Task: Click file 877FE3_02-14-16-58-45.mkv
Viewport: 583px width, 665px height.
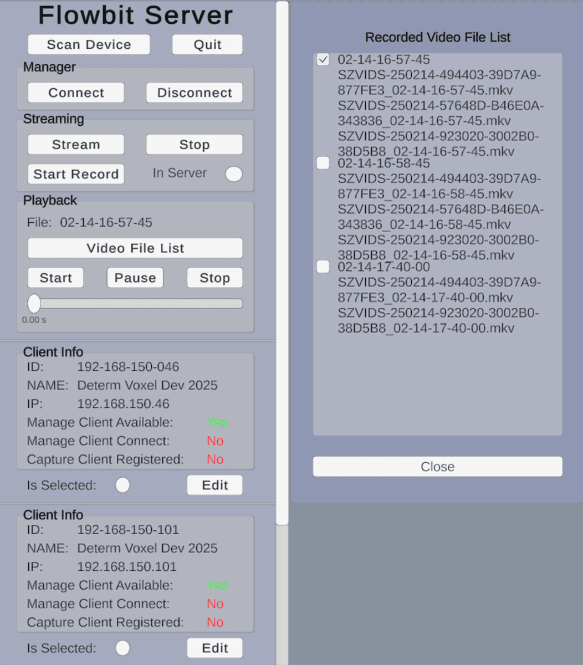Action: tap(426, 194)
